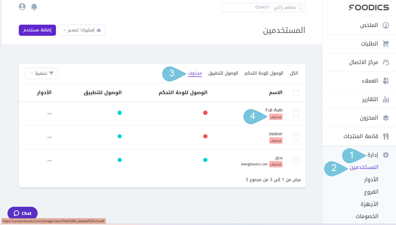The height and width of the screenshot is (225, 396).
Task: Open the تصفية filter panel
Action: click(42, 74)
